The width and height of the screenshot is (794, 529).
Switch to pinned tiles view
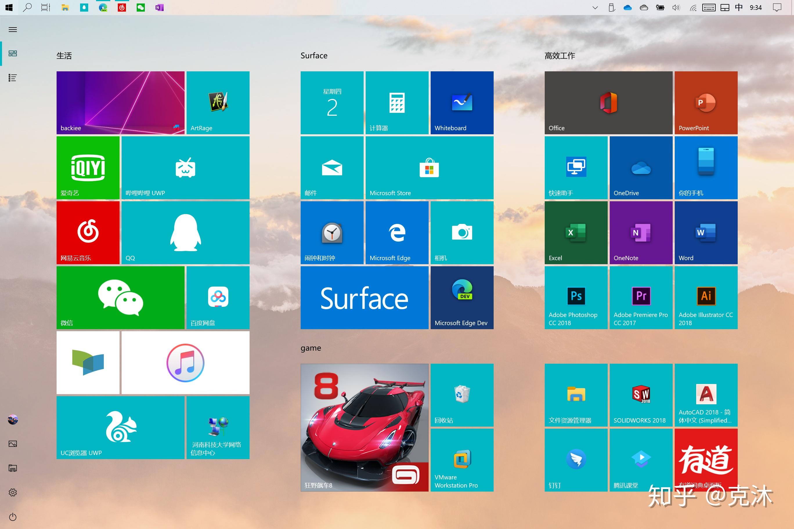13,53
